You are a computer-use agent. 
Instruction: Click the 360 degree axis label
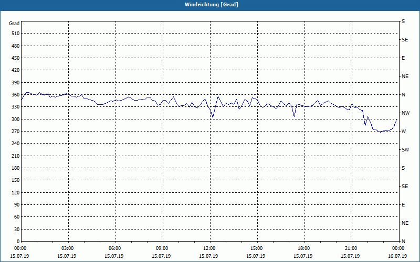(x=15, y=95)
